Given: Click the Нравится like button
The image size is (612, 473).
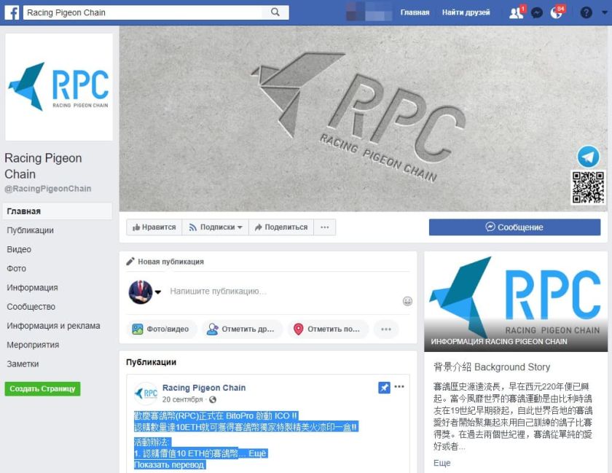Looking at the screenshot, I should click(154, 227).
